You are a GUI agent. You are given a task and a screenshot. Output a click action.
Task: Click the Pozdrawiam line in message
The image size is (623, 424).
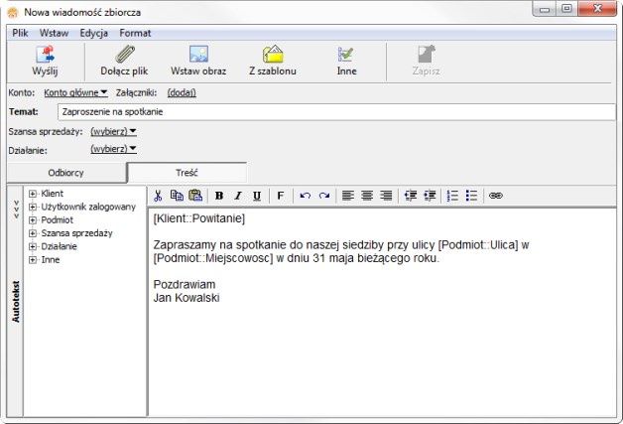point(185,285)
